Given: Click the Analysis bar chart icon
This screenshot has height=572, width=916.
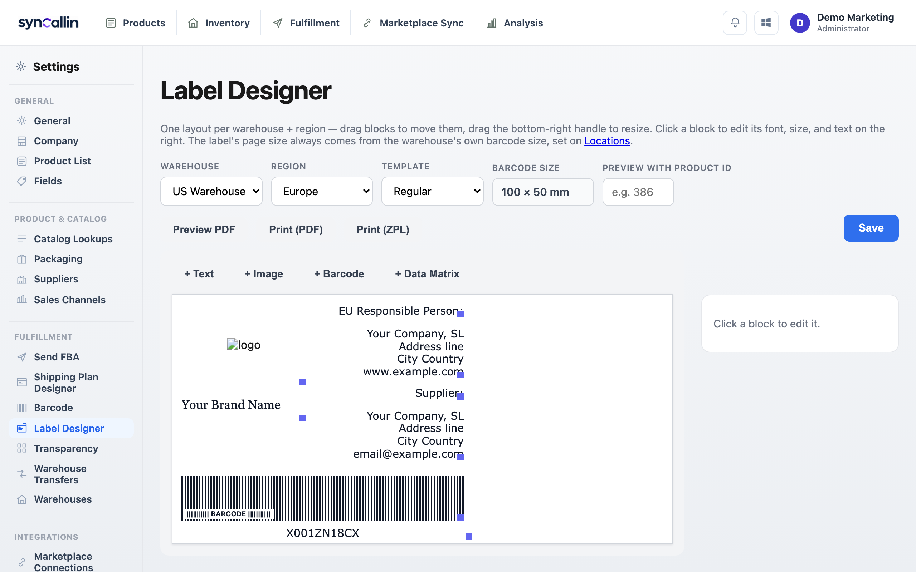Looking at the screenshot, I should point(491,23).
